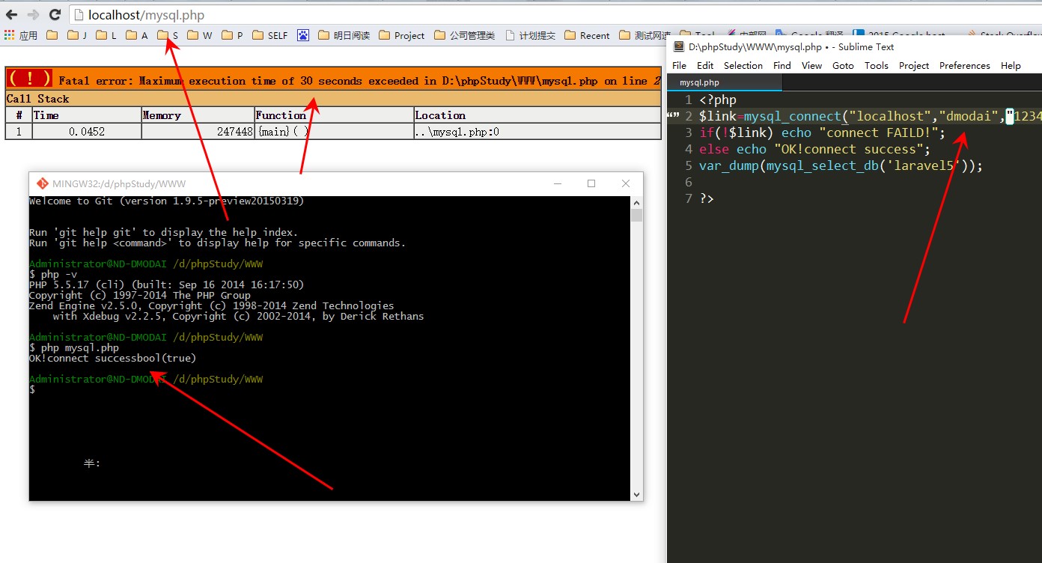Click line number 5 in the editor gutter
Viewport: 1042px width, 563px height.
pyautogui.click(x=689, y=165)
